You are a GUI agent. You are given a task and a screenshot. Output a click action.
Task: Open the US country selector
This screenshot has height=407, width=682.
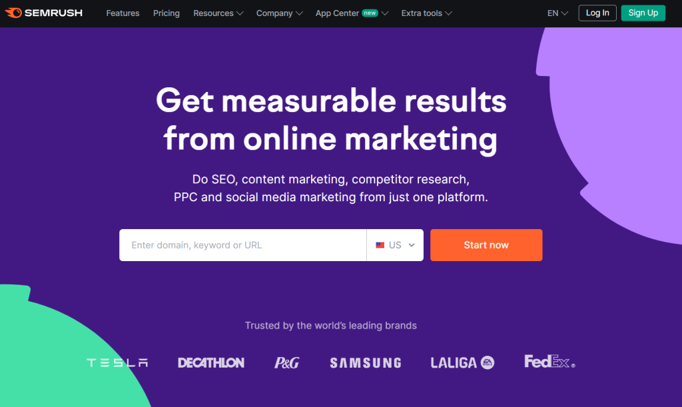395,244
